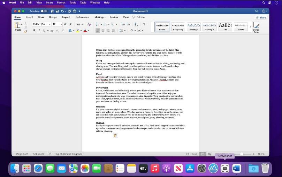The width and height of the screenshot is (282, 177).
Task: Decrease font size
Action: click(71, 24)
